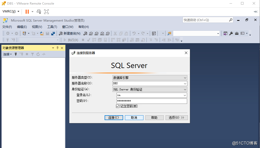Click the Open File folder icon

coord(42,34)
